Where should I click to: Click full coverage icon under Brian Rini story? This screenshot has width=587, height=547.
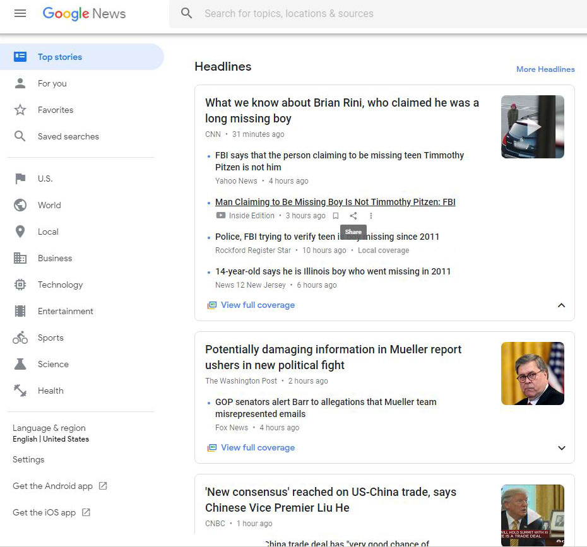click(x=212, y=305)
